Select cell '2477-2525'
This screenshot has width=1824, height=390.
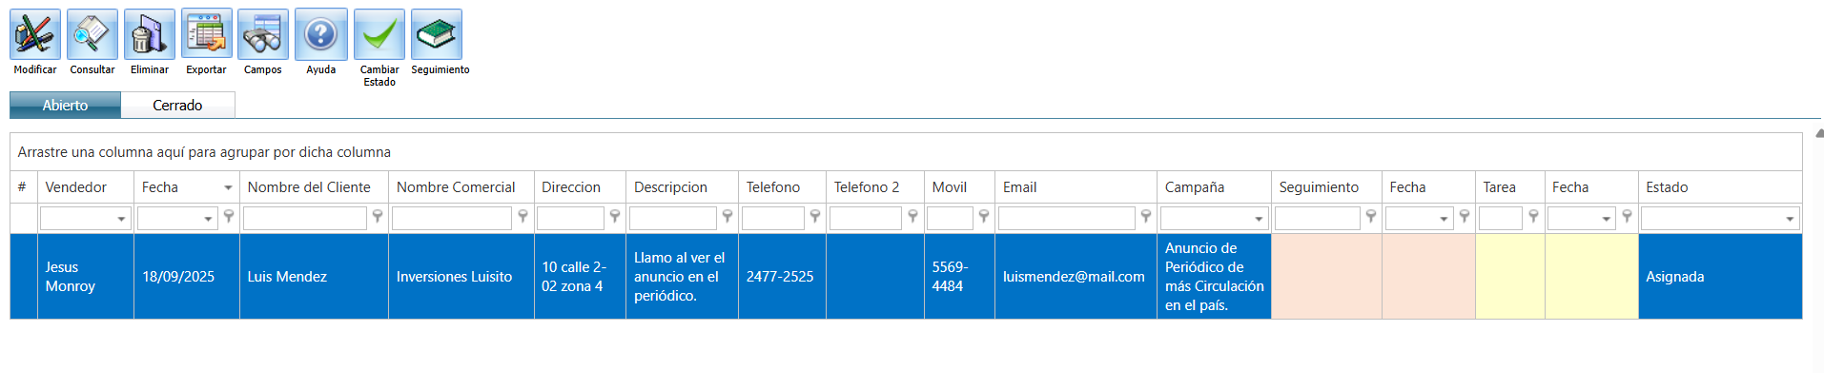pyautogui.click(x=782, y=277)
